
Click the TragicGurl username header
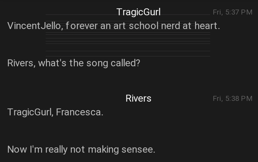(x=138, y=12)
